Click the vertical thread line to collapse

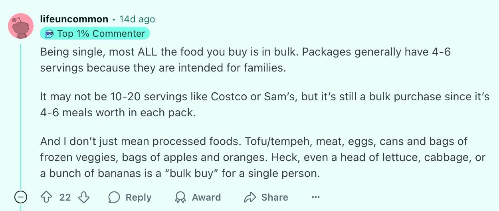(21, 116)
